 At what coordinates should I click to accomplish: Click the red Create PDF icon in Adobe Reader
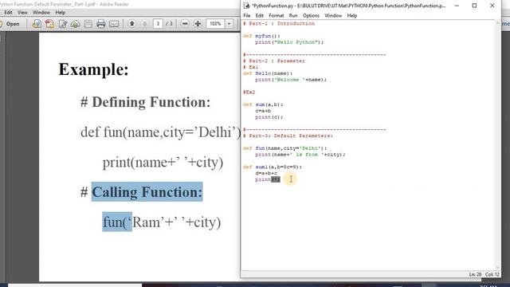(49, 24)
